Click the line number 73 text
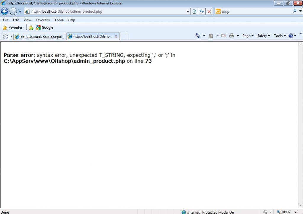This screenshot has height=214, width=303. (x=149, y=61)
